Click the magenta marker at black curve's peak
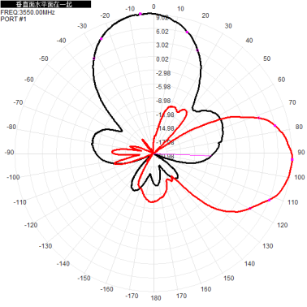Screen dimensions: 307x307 tap(141, 14)
